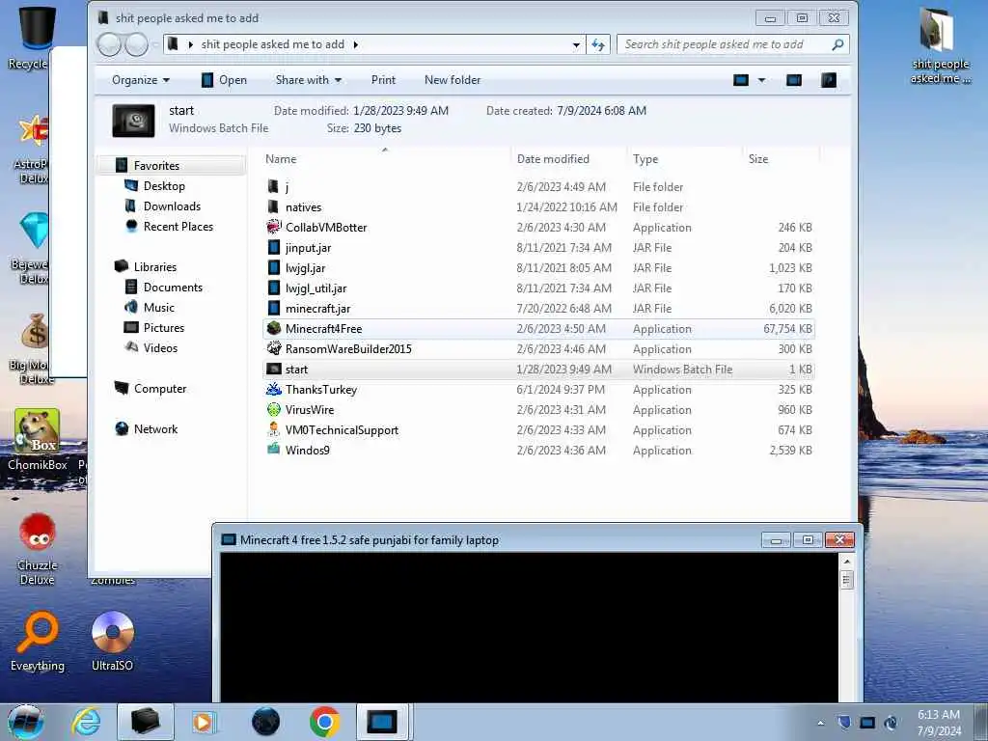Expand the Share with dropdown

[x=308, y=80]
